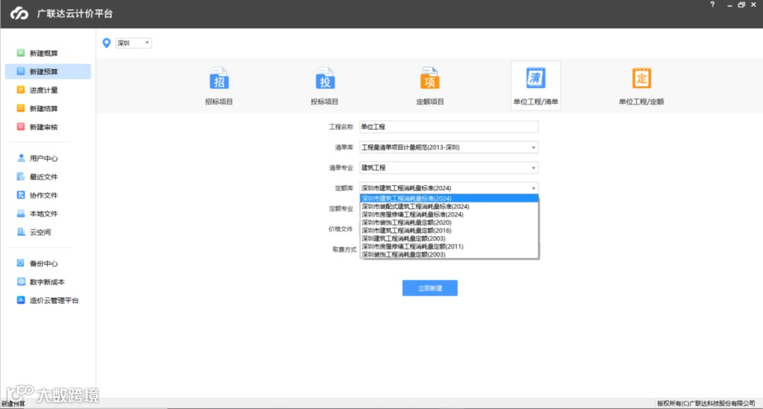Open 云空间 in the sidebar
This screenshot has width=763, height=409.
[x=40, y=232]
